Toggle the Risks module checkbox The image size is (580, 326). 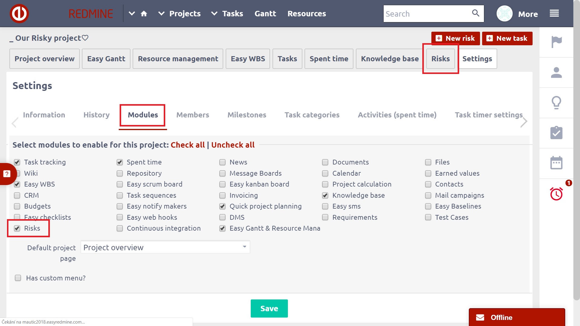[x=17, y=229]
